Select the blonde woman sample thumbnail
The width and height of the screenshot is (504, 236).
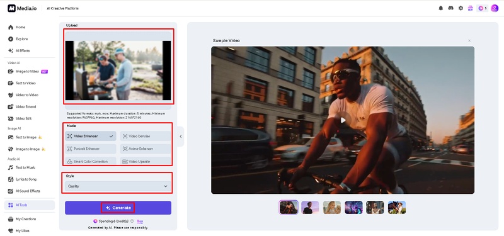[332, 208]
